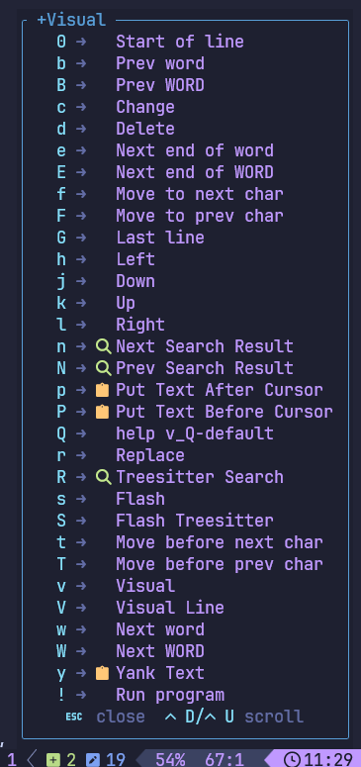Click the magnifier icon beside Next Search Result
This screenshot has width=361, height=767.
pos(103,346)
